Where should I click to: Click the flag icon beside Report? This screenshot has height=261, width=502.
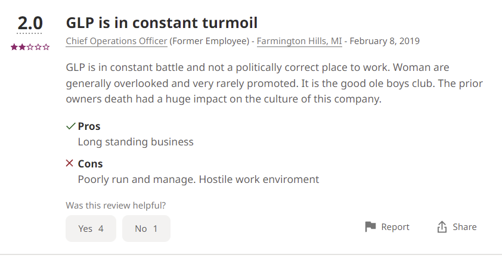(370, 227)
